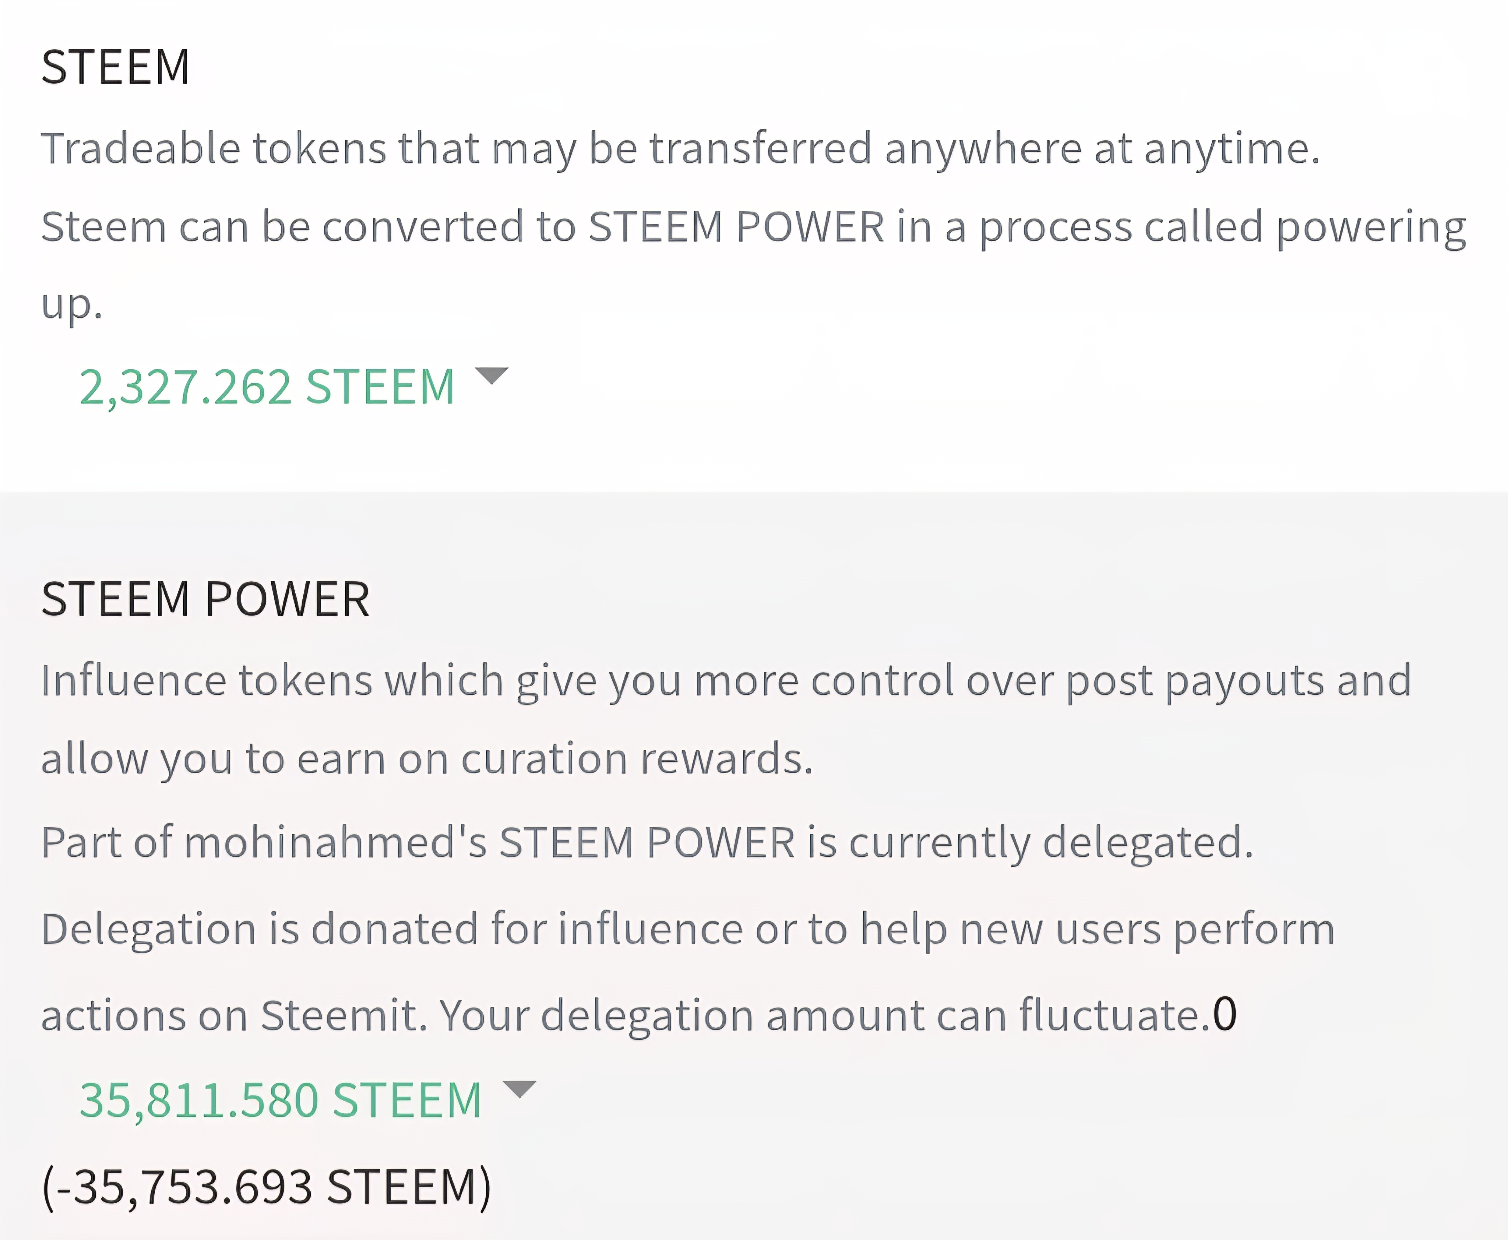Select the STEEM POWER section heading
Viewport: 1508px width, 1240px height.
[206, 598]
